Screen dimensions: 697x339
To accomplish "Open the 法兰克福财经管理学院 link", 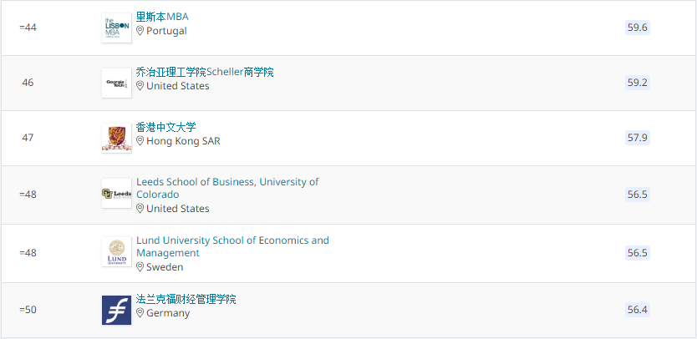I will pos(186,300).
